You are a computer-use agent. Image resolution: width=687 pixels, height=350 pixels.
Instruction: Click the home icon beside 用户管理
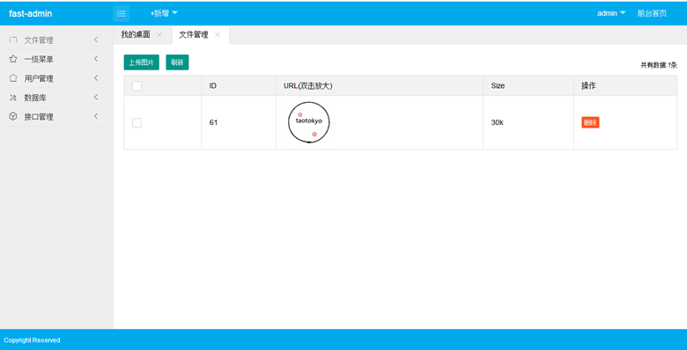click(x=13, y=78)
